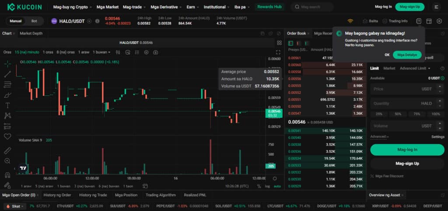
Task: Switch to the Market Depth tab
Action: coord(31,33)
